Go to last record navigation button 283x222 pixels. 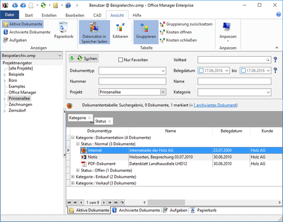[x=116, y=203]
